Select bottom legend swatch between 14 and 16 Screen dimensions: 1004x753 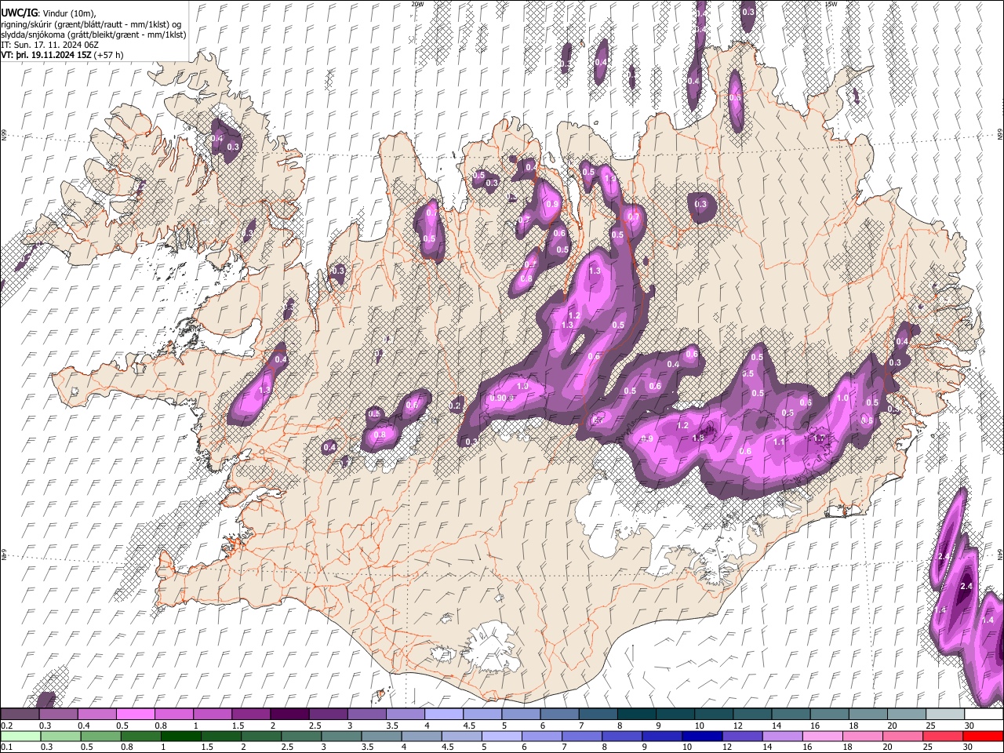pyautogui.click(x=782, y=736)
